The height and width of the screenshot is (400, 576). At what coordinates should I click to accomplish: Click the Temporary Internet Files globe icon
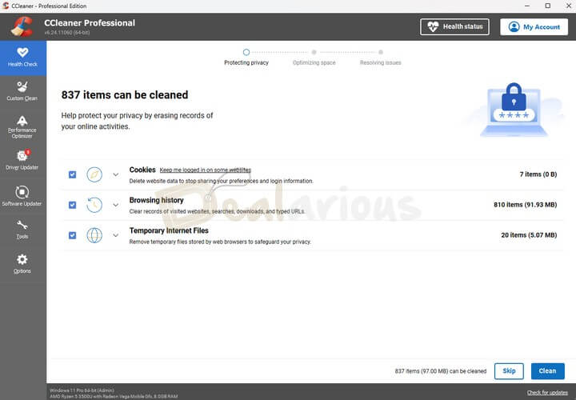pos(94,235)
